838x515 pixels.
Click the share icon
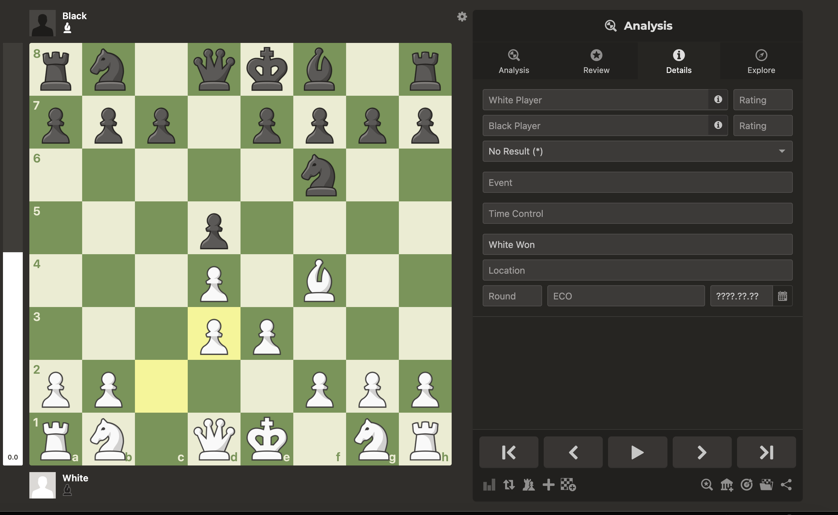[786, 485]
